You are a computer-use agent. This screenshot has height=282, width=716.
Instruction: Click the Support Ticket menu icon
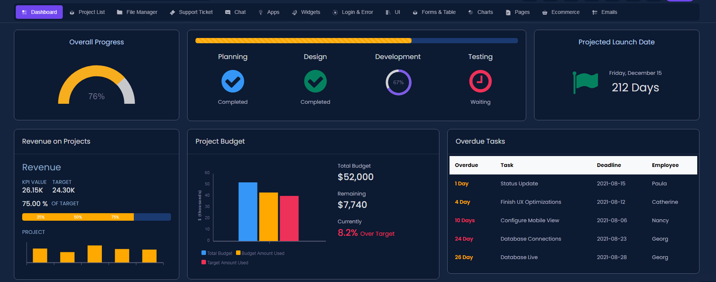173,12
